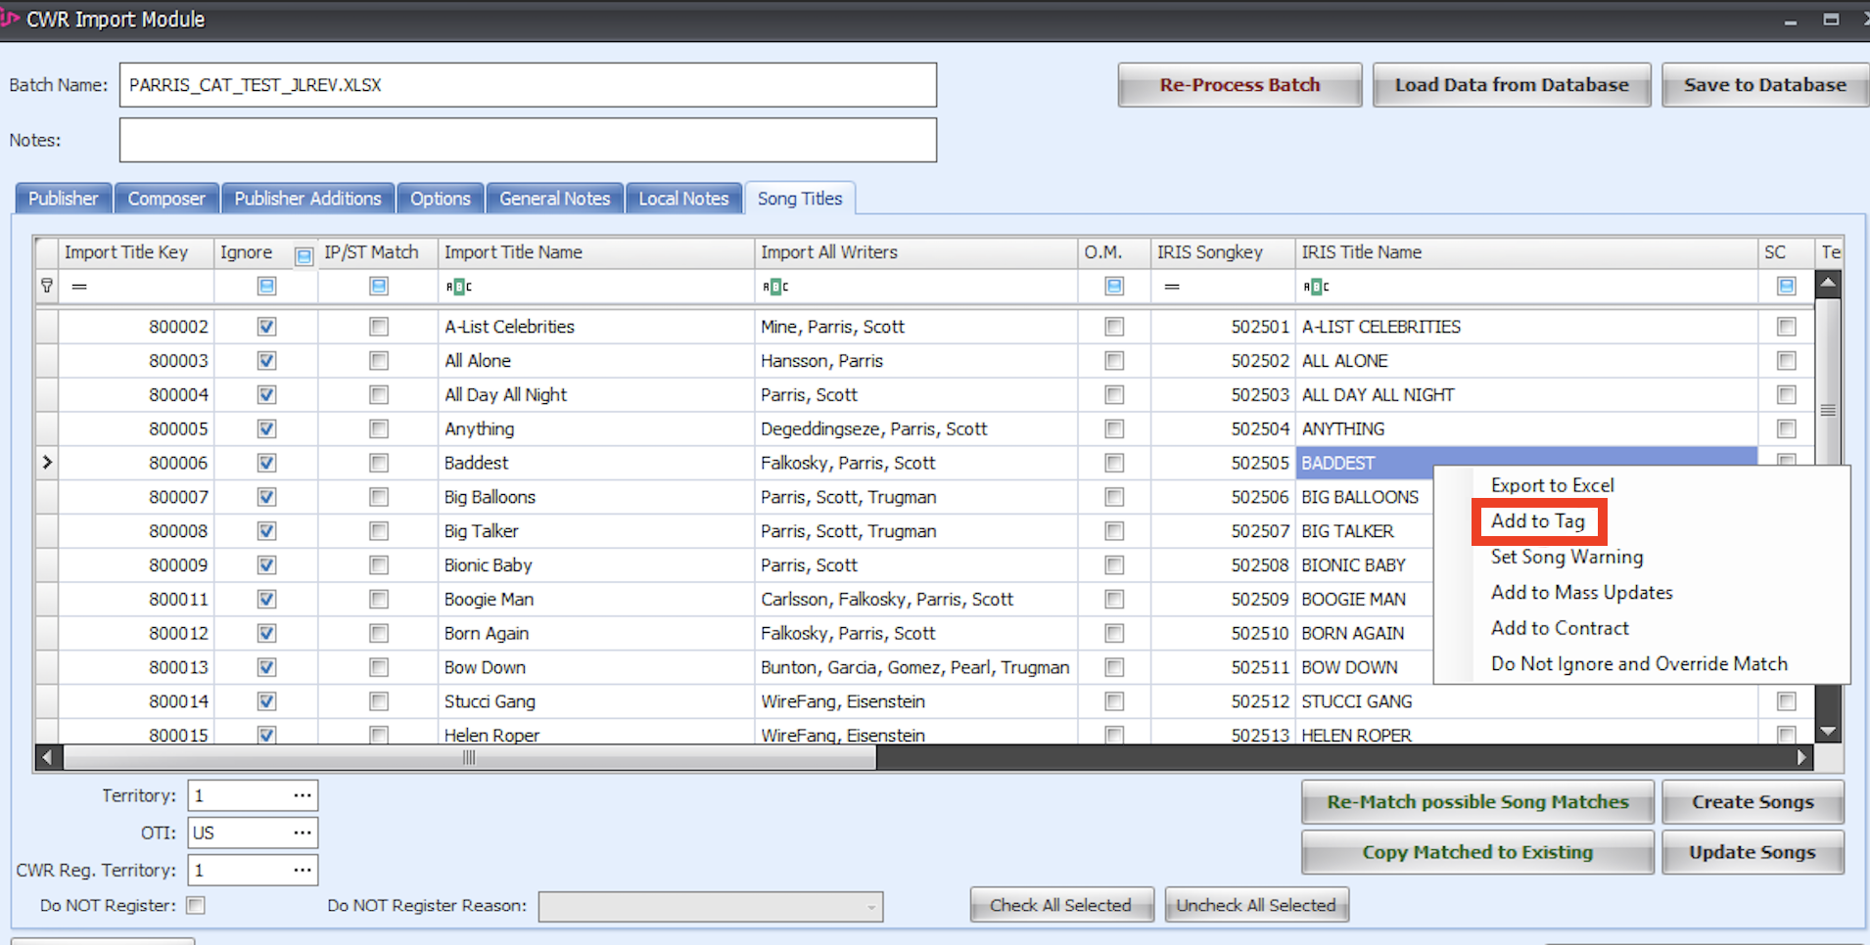Click the Import Title Name filter ABC icon
1870x945 pixels.
[x=458, y=287]
